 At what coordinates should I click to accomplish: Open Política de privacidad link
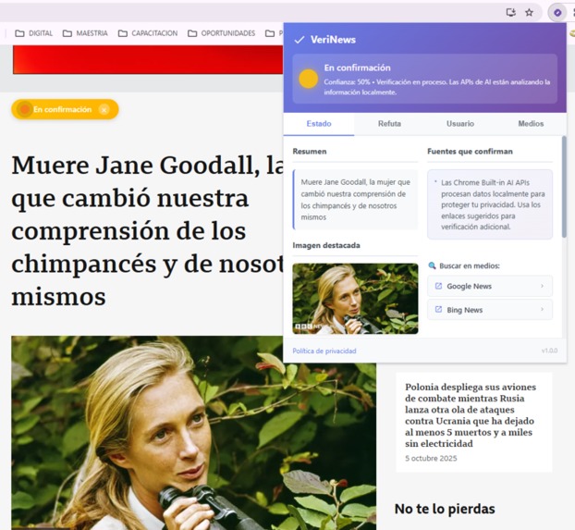(x=324, y=351)
